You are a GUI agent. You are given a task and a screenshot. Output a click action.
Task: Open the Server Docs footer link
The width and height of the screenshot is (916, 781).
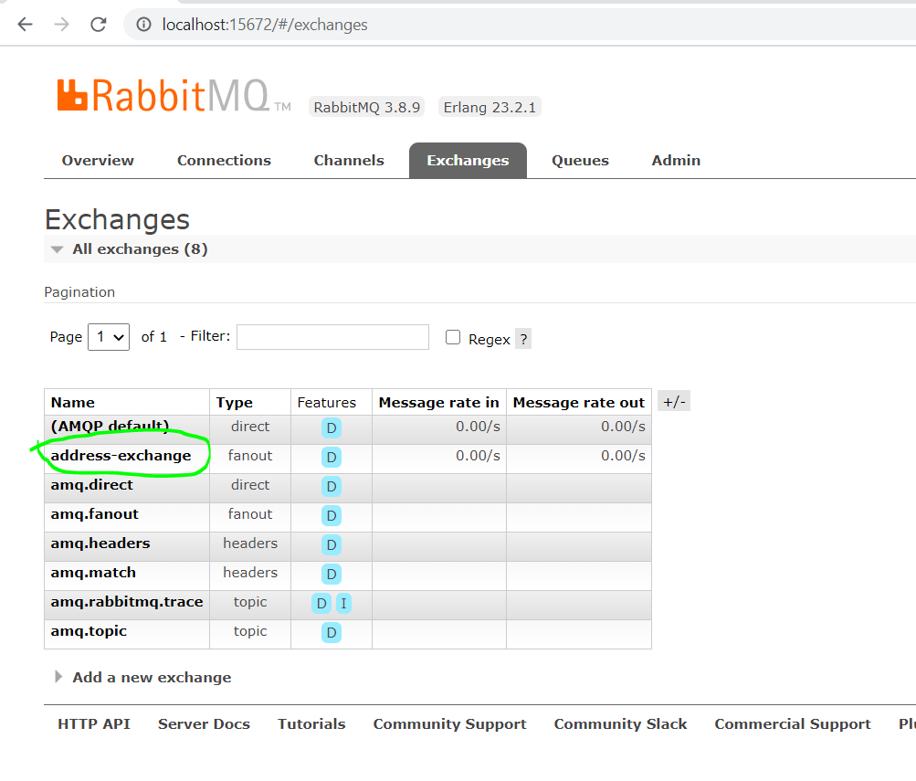click(204, 724)
